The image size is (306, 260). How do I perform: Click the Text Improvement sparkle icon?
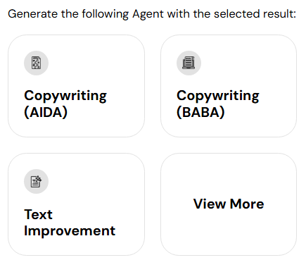tap(36, 181)
